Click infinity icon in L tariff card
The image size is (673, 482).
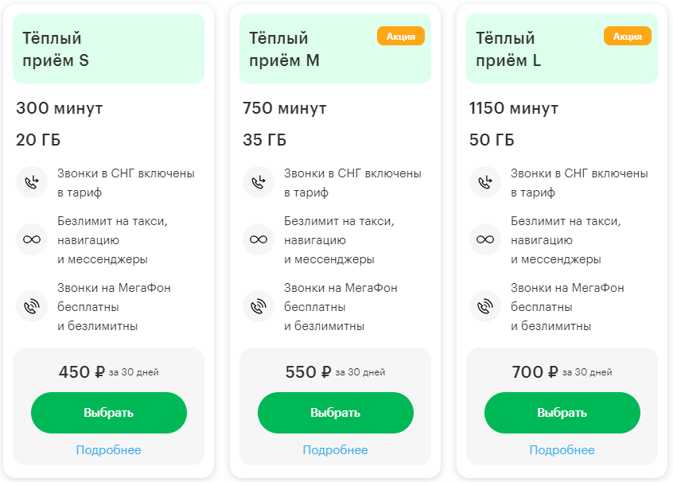point(484,239)
